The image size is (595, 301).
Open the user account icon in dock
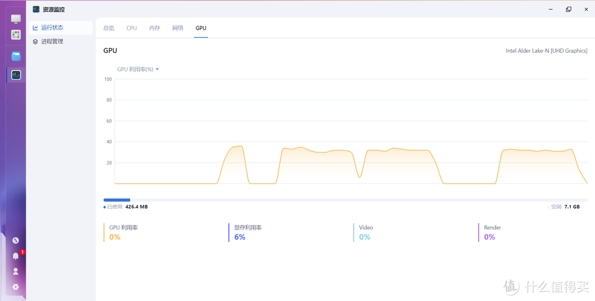(15, 271)
